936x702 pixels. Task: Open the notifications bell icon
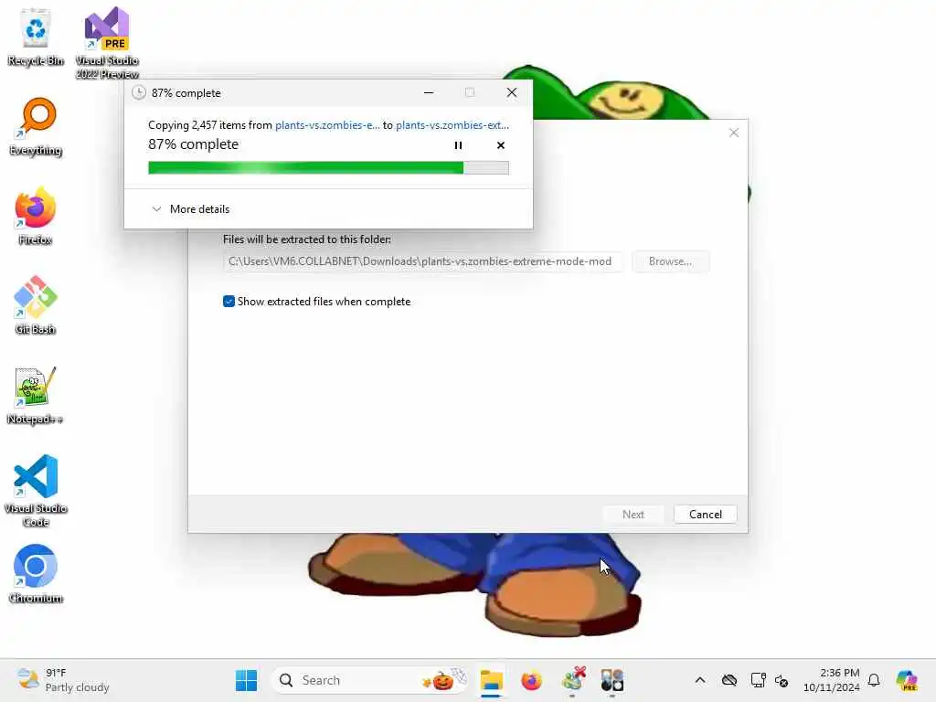coord(874,680)
